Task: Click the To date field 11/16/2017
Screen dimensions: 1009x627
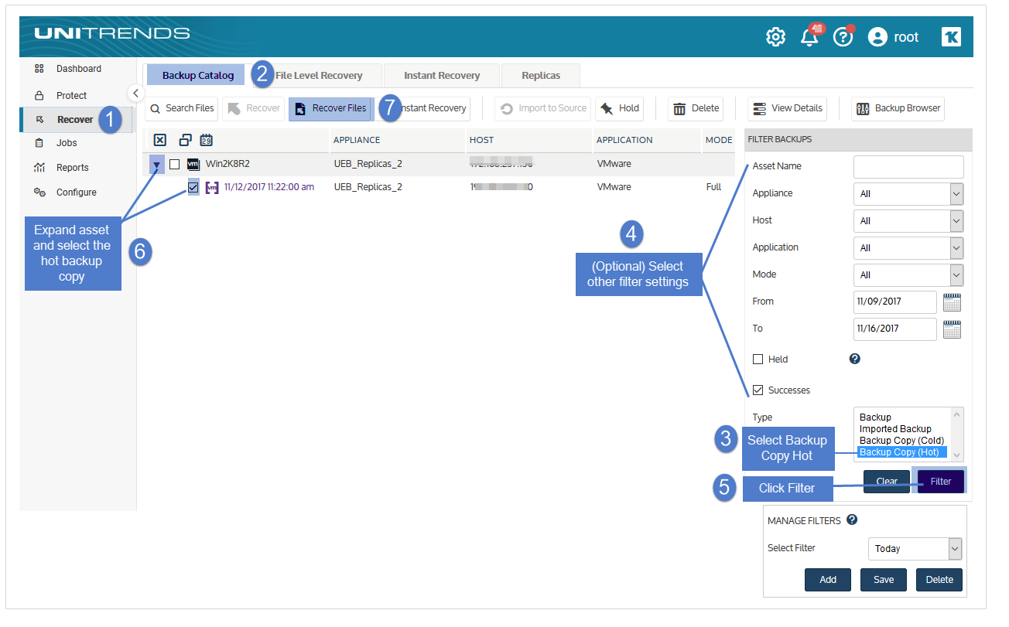Action: pyautogui.click(x=894, y=329)
